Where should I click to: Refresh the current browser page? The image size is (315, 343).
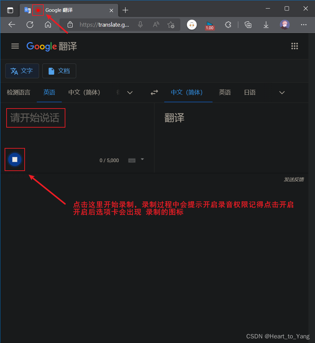pyautogui.click(x=30, y=25)
